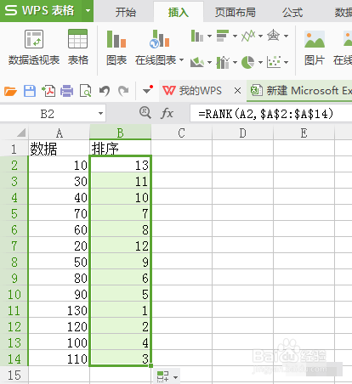Insert a bar chart icon
This screenshot has width=352, height=384.
click(x=223, y=36)
